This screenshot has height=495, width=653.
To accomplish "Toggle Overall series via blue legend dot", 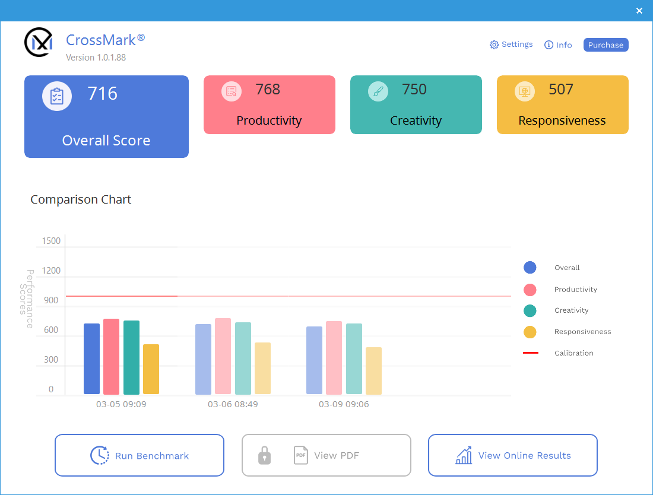I will click(x=530, y=268).
